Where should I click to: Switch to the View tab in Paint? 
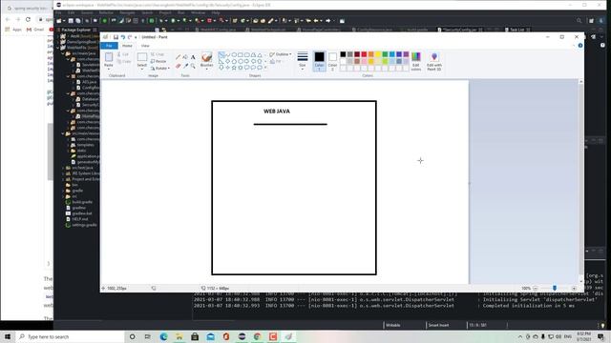[x=145, y=46]
